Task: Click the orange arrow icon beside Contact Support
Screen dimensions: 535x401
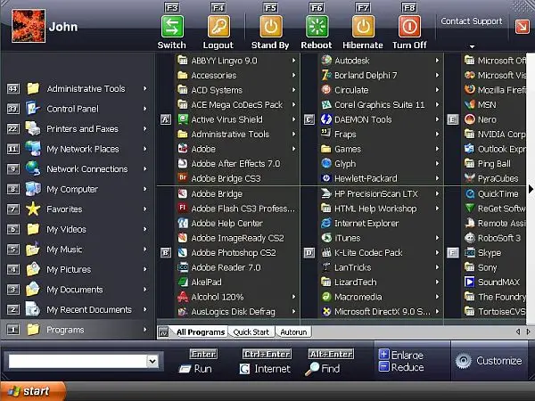Action: (522, 27)
